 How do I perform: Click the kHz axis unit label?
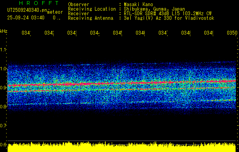coord(4,31)
